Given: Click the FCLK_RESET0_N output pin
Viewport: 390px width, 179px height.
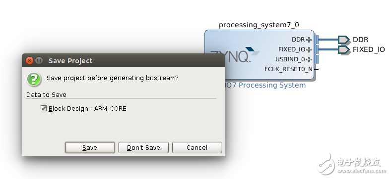Looking at the screenshot, I should click(x=317, y=69).
